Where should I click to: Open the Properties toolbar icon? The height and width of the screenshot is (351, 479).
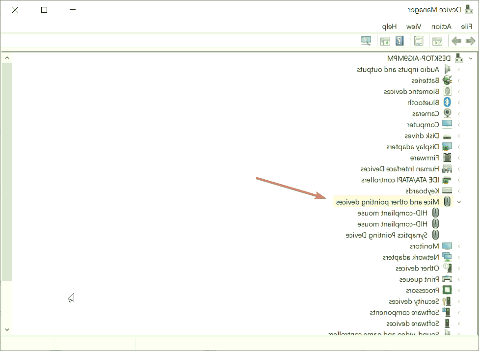click(419, 41)
